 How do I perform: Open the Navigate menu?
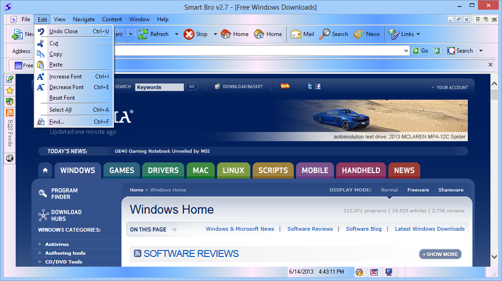(x=84, y=19)
